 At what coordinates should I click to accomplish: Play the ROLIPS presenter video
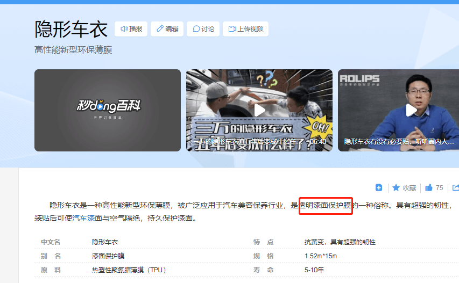[x=411, y=110]
